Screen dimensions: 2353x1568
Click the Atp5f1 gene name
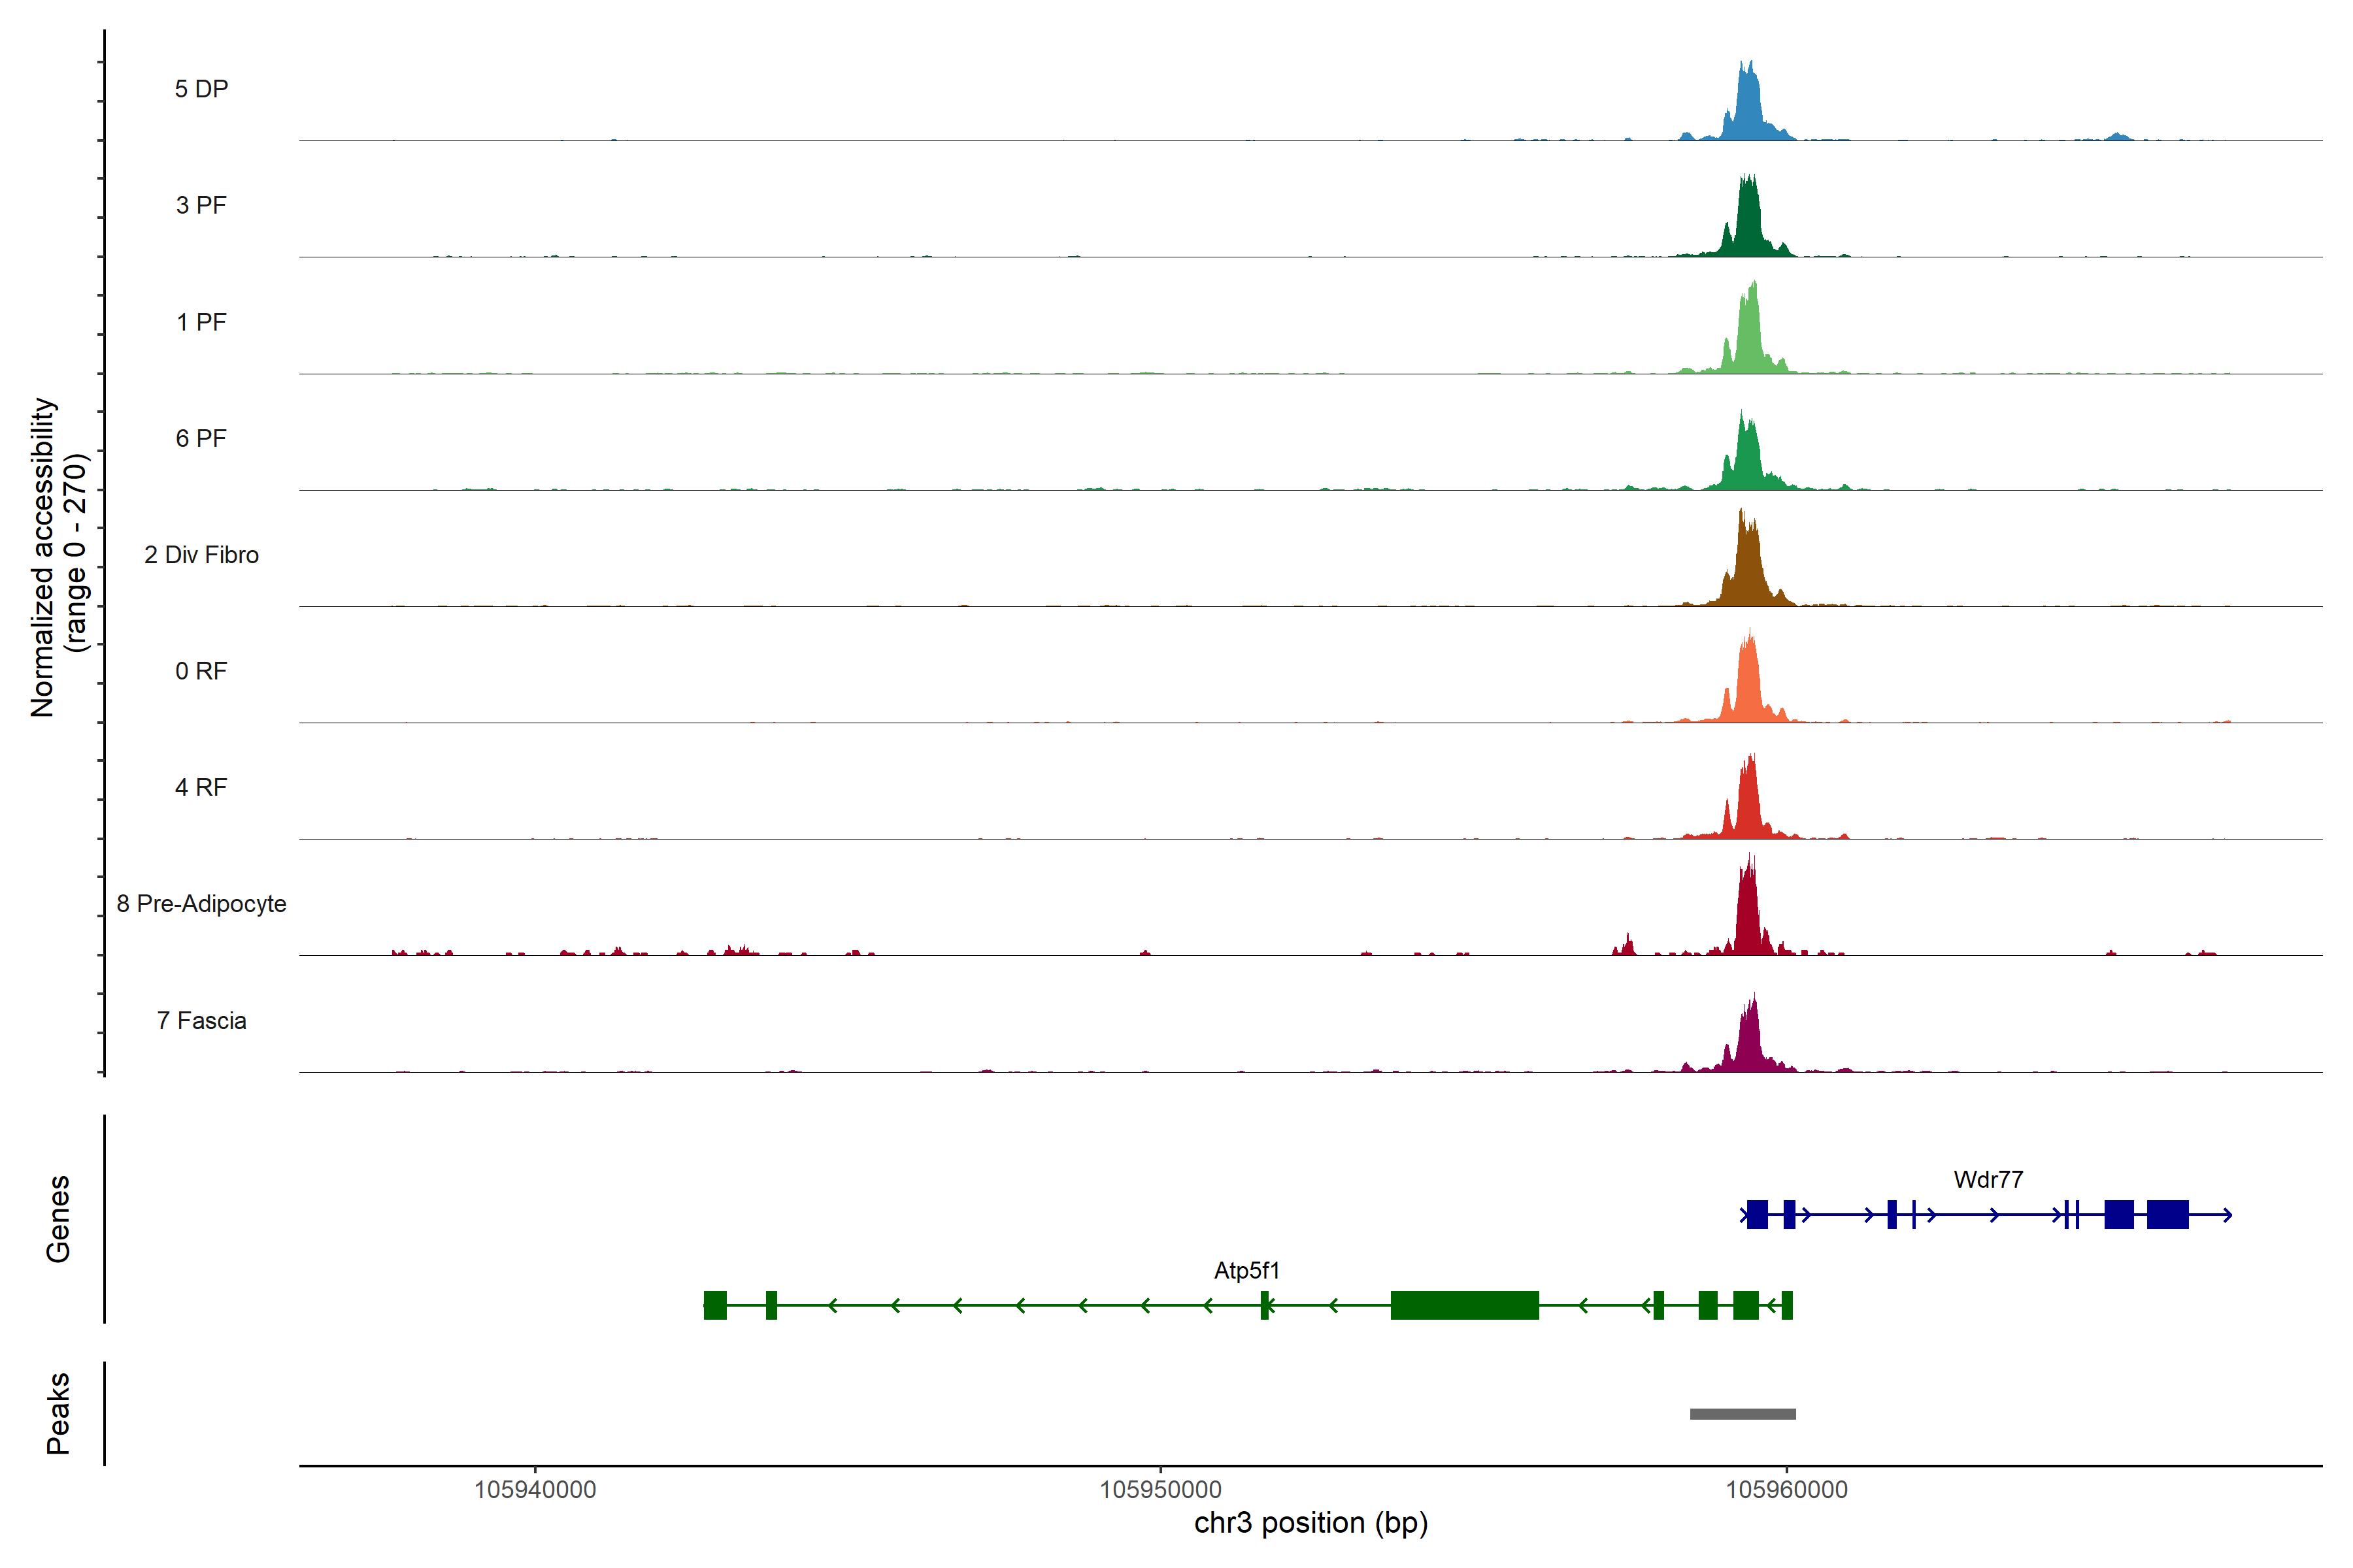click(x=1246, y=1270)
